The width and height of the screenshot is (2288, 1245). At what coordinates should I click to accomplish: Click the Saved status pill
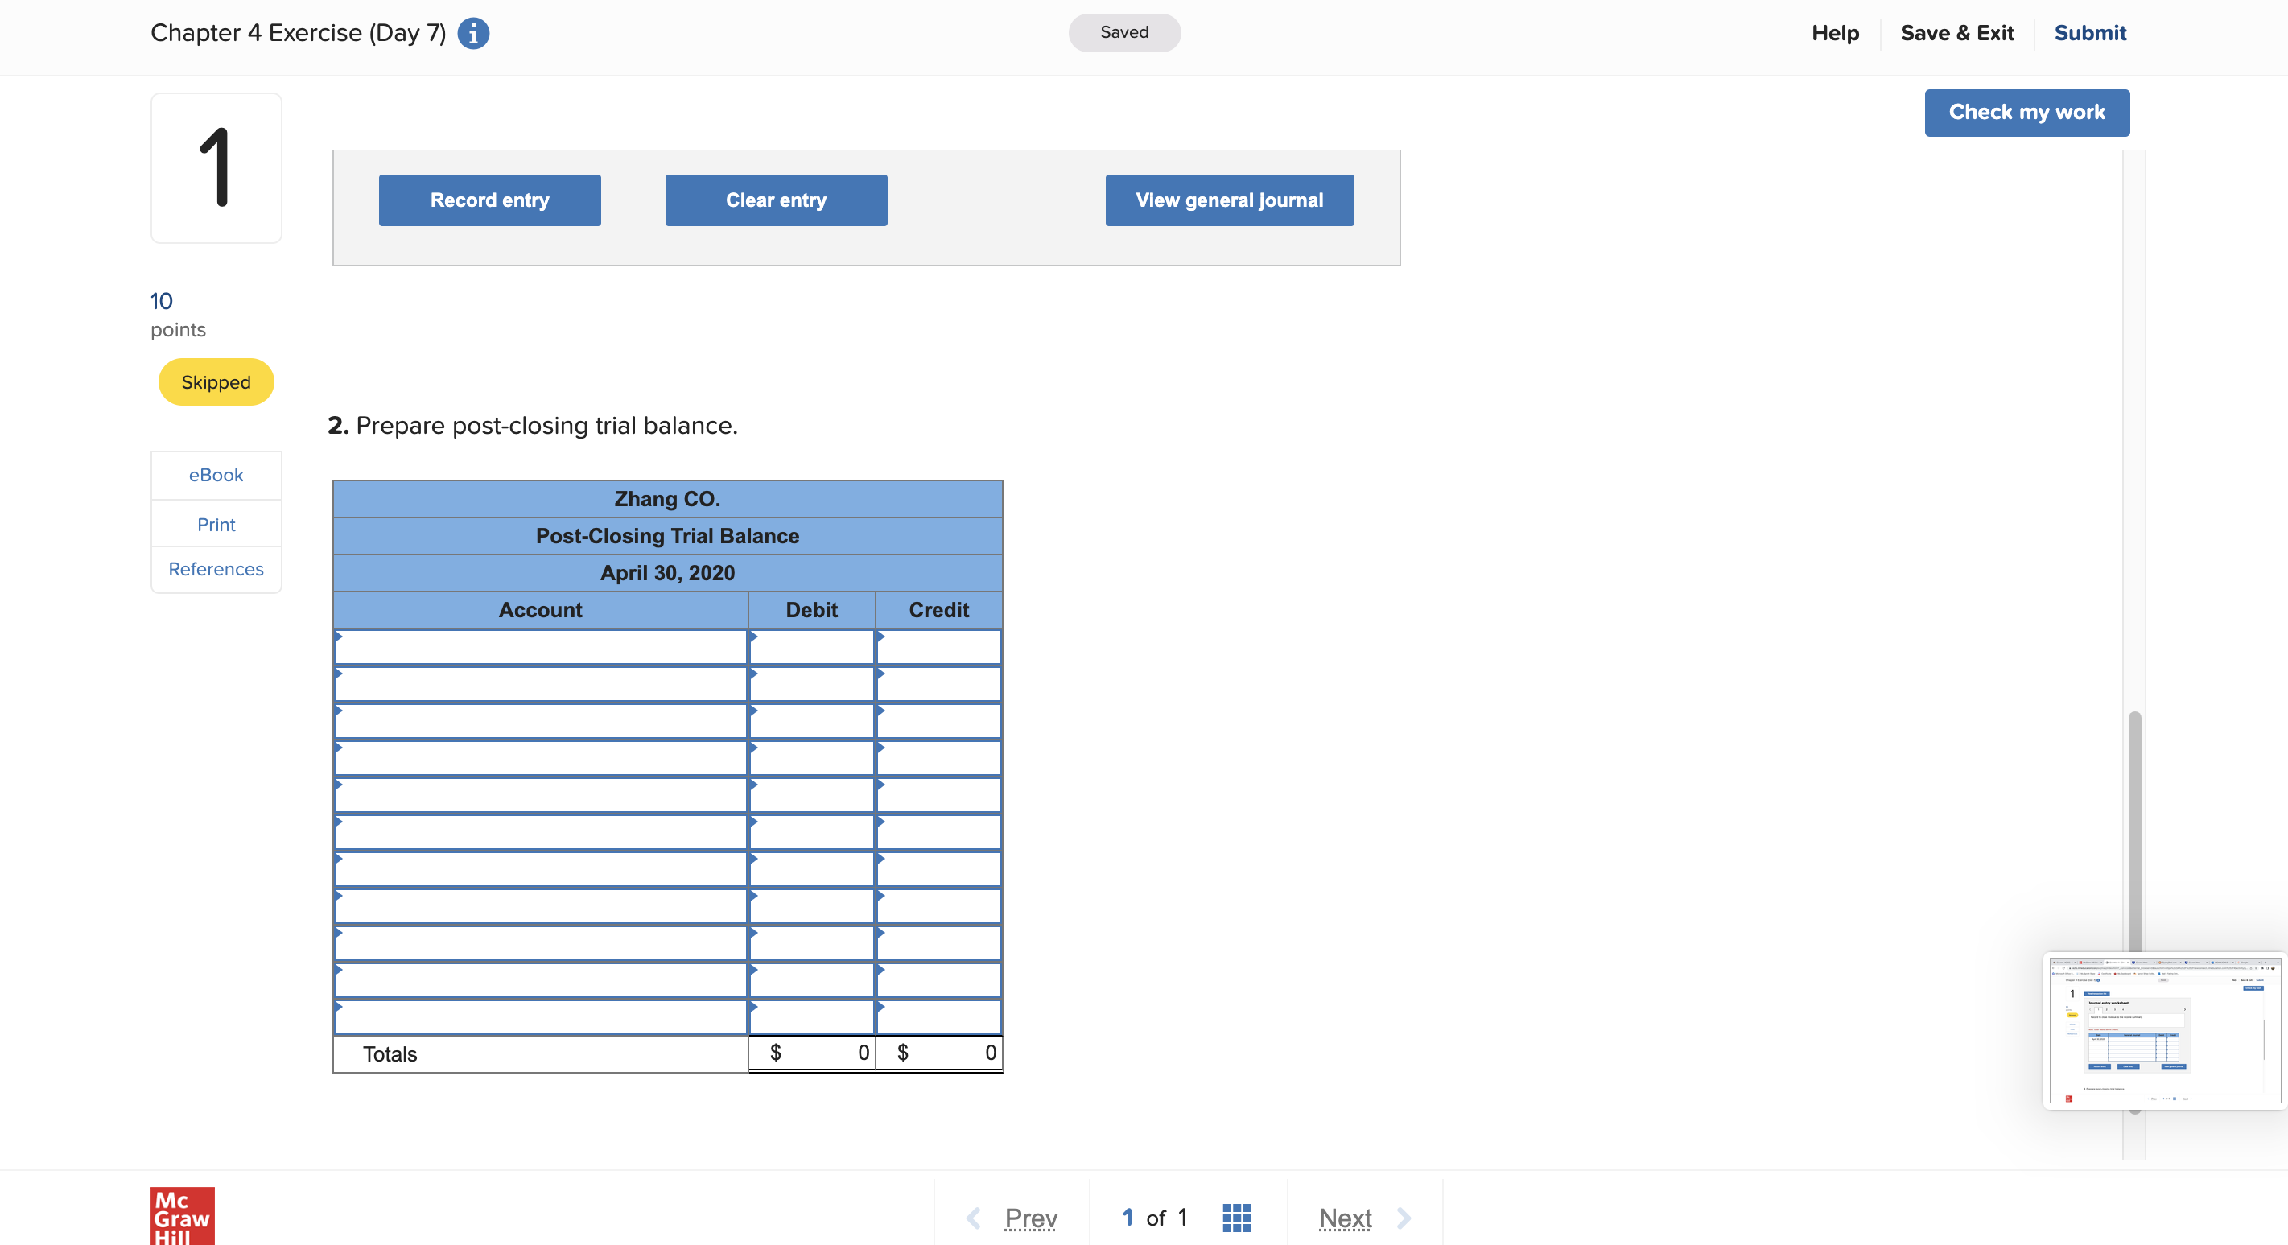tap(1123, 33)
